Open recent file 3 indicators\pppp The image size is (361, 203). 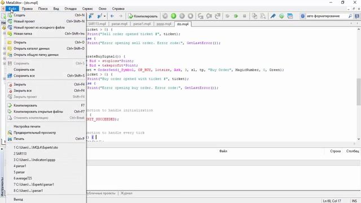click(x=46, y=160)
